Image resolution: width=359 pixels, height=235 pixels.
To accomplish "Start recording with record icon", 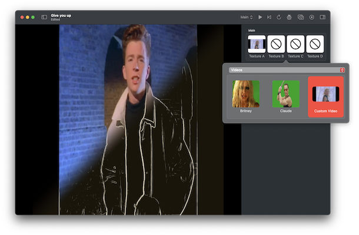I will [x=311, y=17].
